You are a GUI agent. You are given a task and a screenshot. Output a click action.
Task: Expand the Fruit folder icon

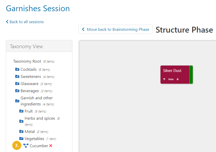pyautogui.click(x=21, y=111)
